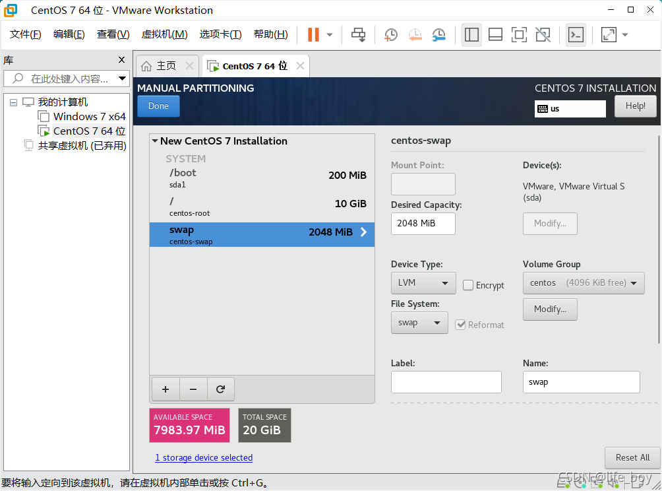The height and width of the screenshot is (491, 662).
Task: Open stretch display options dropdown arrow
Action: 625,35
